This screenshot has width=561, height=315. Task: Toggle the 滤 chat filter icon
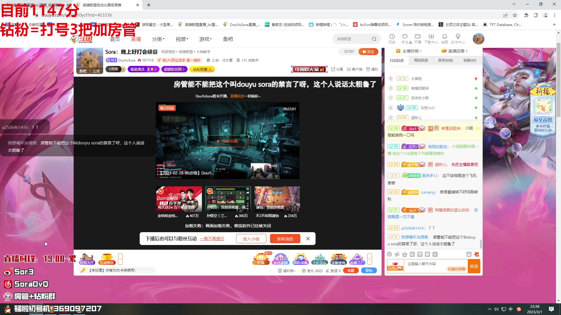pos(469,254)
